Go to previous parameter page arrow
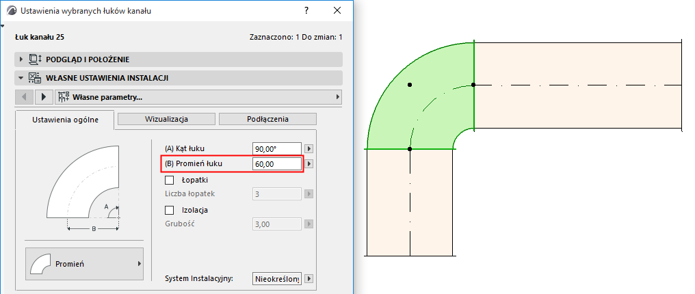 coord(25,97)
